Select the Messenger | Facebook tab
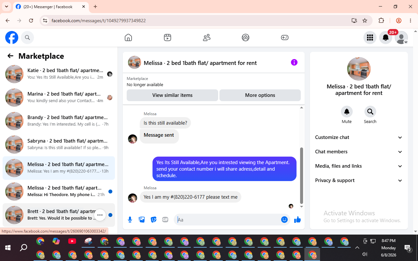The image size is (418, 261). (x=51, y=7)
